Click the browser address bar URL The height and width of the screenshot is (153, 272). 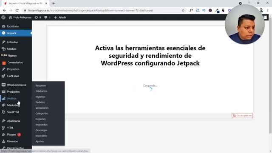click(x=91, y=10)
